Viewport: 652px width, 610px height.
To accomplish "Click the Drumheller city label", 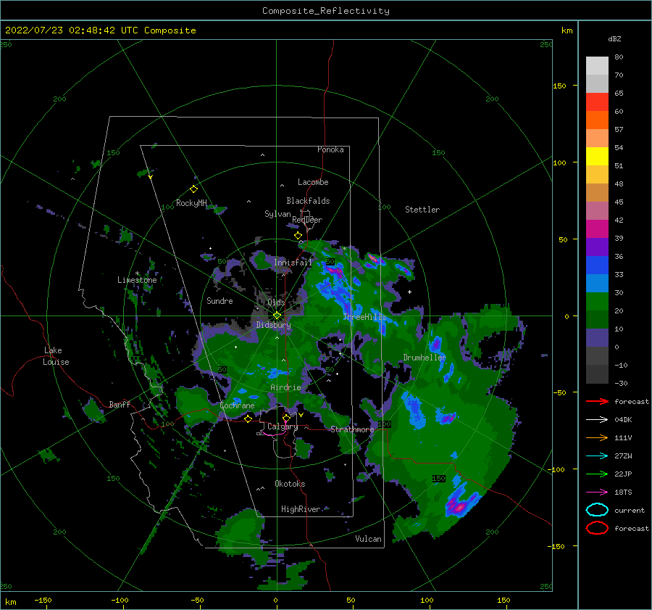I will tap(425, 358).
